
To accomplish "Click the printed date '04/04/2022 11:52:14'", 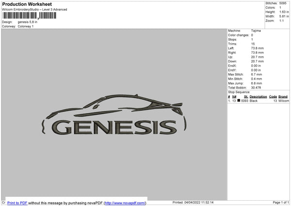I will [199, 202].
